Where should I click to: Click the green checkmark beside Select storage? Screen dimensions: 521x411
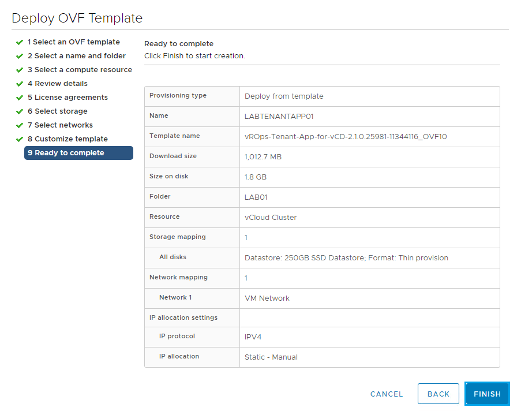tap(20, 111)
